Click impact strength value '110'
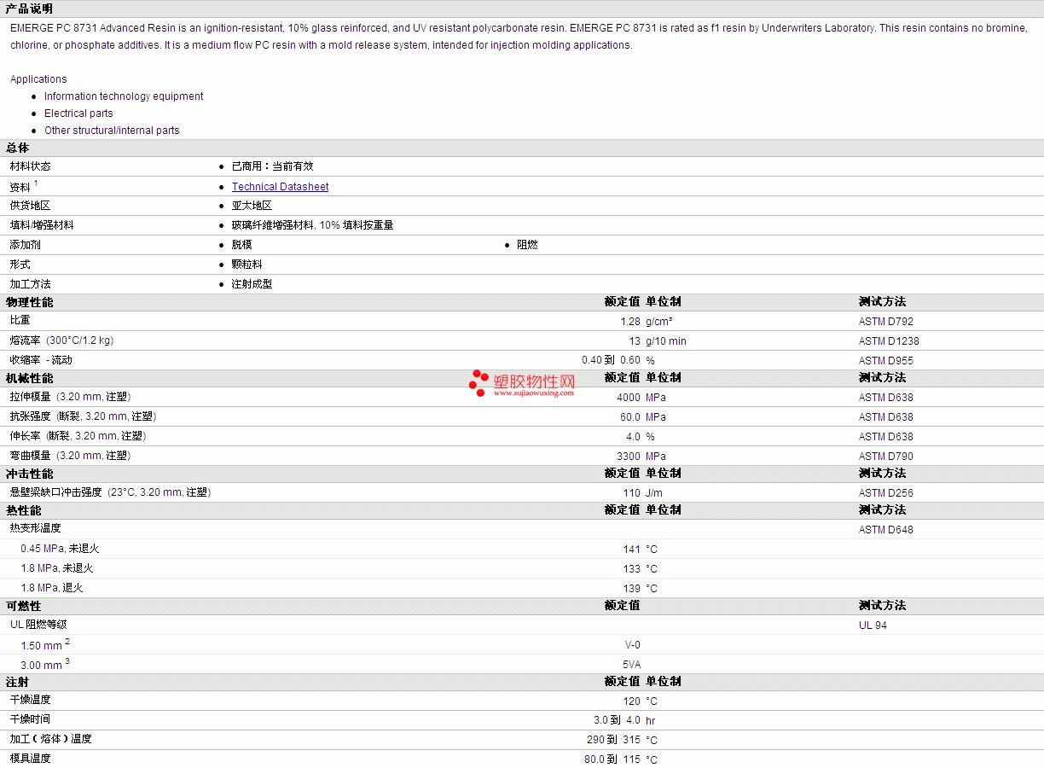Image resolution: width=1044 pixels, height=768 pixels. (631, 493)
